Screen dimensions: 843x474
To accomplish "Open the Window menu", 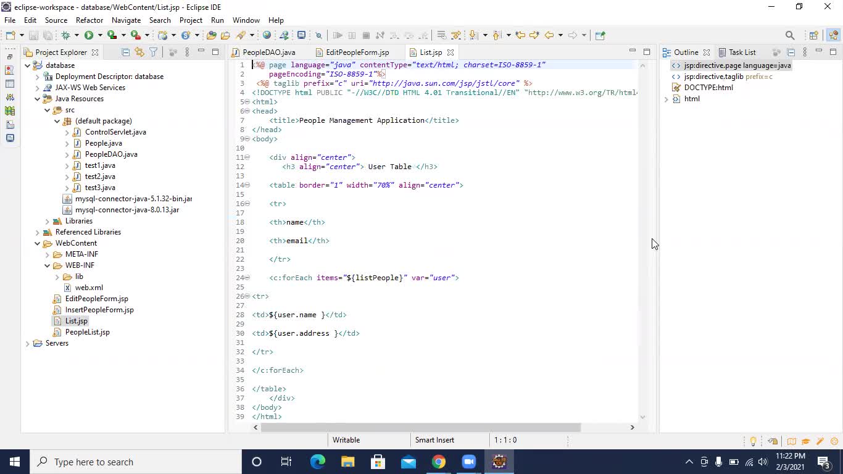I will pyautogui.click(x=246, y=20).
